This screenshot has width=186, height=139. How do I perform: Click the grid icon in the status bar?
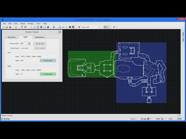click(x=148, y=119)
